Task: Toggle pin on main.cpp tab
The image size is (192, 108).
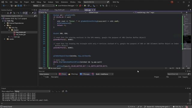Action: (x=92, y=10)
